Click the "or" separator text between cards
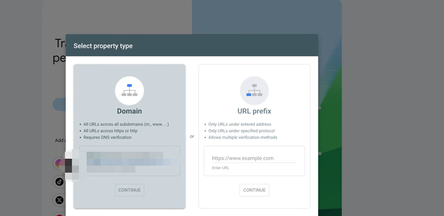Image resolution: width=444 pixels, height=216 pixels. tap(192, 137)
